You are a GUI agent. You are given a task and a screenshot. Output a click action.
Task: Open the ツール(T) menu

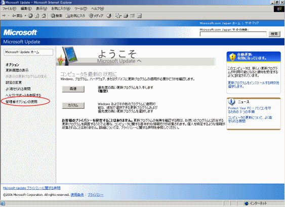point(80,9)
